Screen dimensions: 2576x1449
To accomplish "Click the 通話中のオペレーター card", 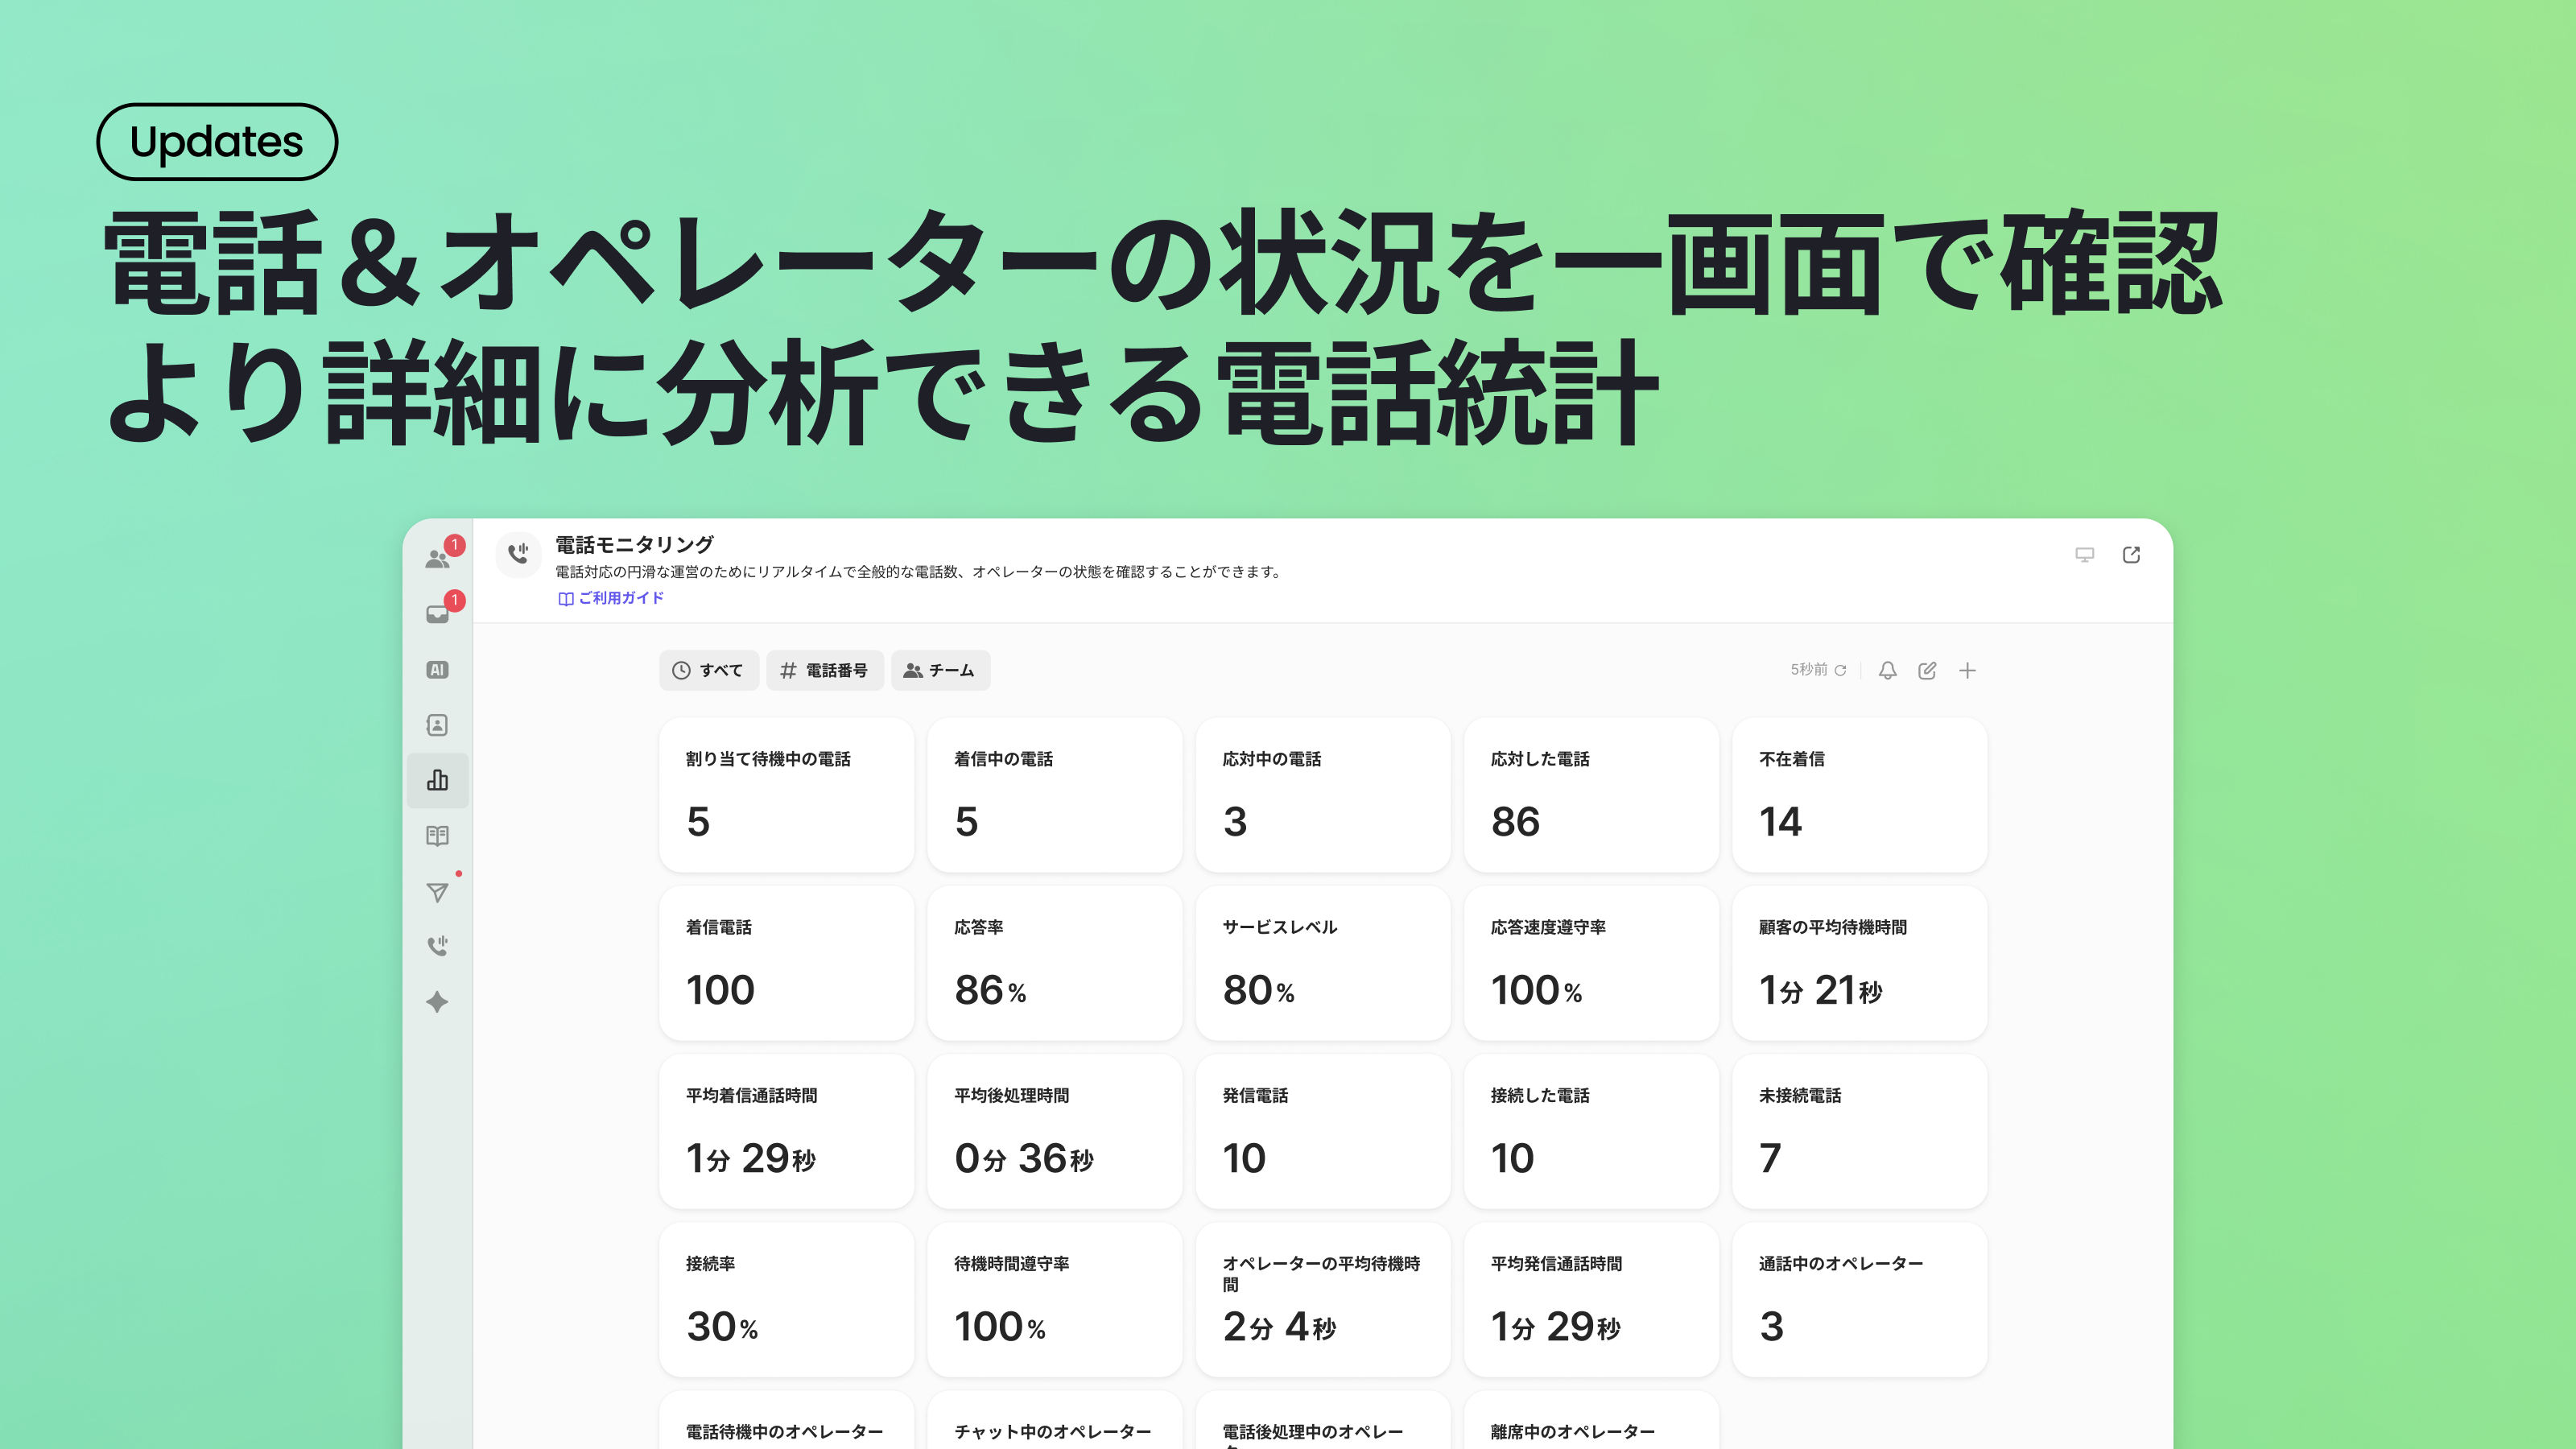I will [x=1859, y=1299].
